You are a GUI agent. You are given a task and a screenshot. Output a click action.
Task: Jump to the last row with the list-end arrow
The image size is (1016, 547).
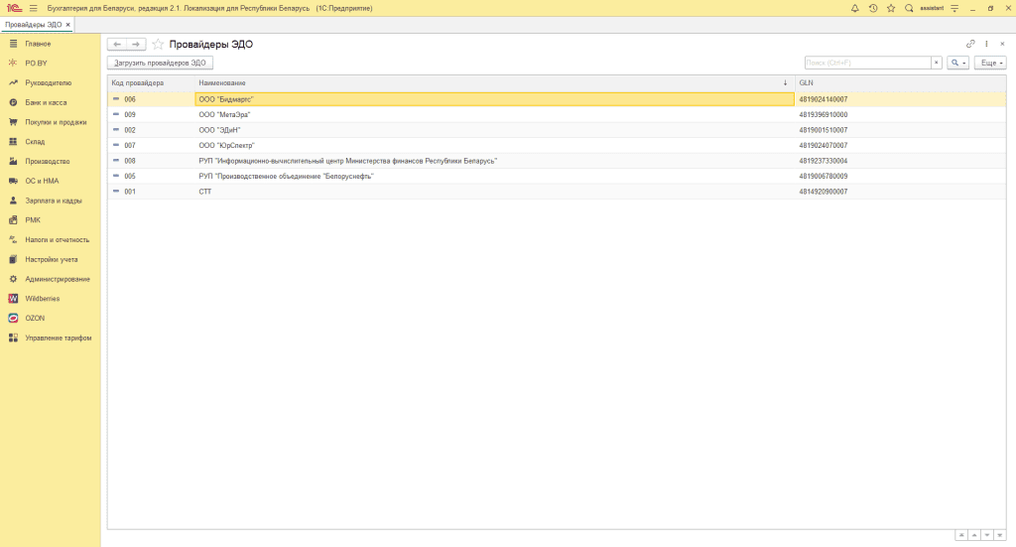(1000, 534)
